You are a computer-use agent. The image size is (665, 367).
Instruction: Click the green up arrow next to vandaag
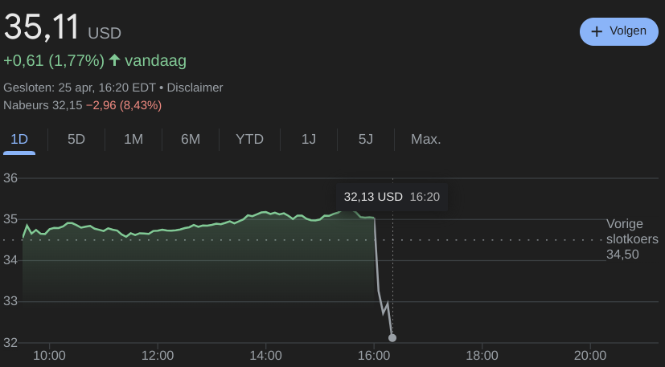(x=114, y=60)
